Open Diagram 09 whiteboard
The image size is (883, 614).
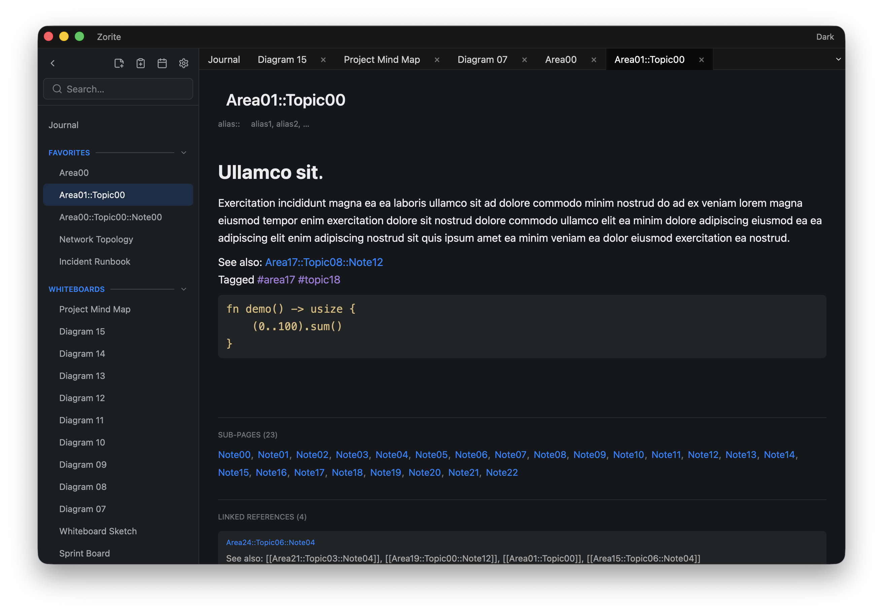(x=118, y=464)
